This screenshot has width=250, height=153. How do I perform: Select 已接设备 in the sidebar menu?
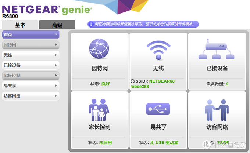[31, 65]
